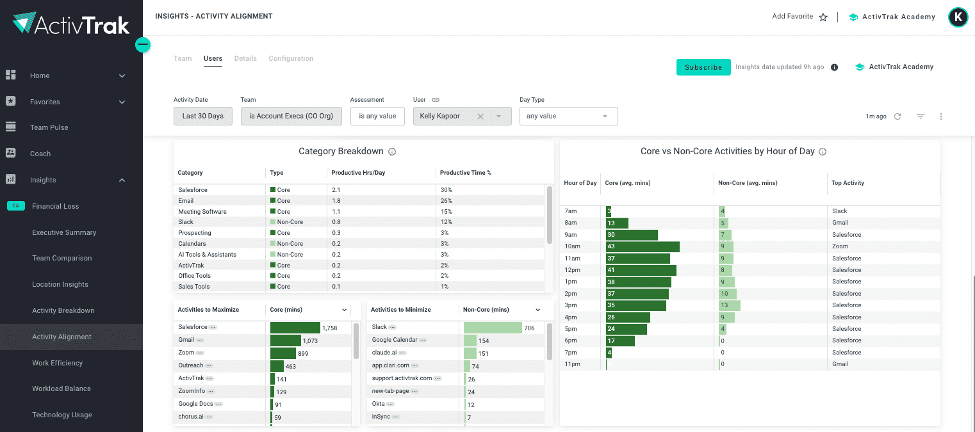The width and height of the screenshot is (975, 432).
Task: Click the ellipsis next to Gmail activity
Action: click(200, 340)
